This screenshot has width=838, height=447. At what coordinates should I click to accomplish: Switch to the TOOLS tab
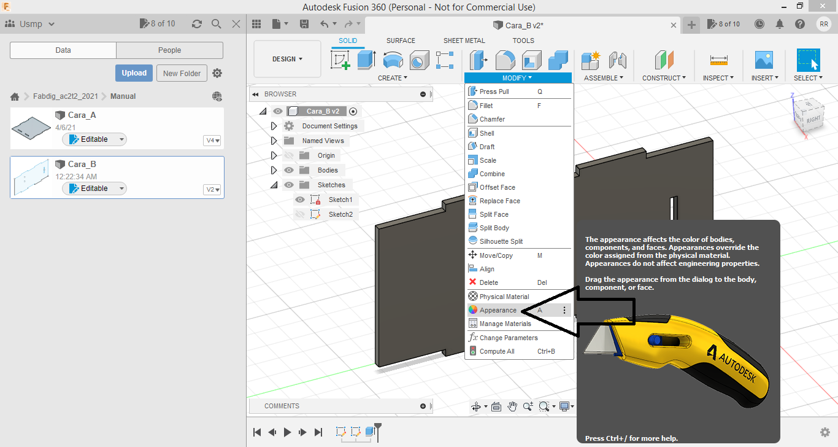523,41
